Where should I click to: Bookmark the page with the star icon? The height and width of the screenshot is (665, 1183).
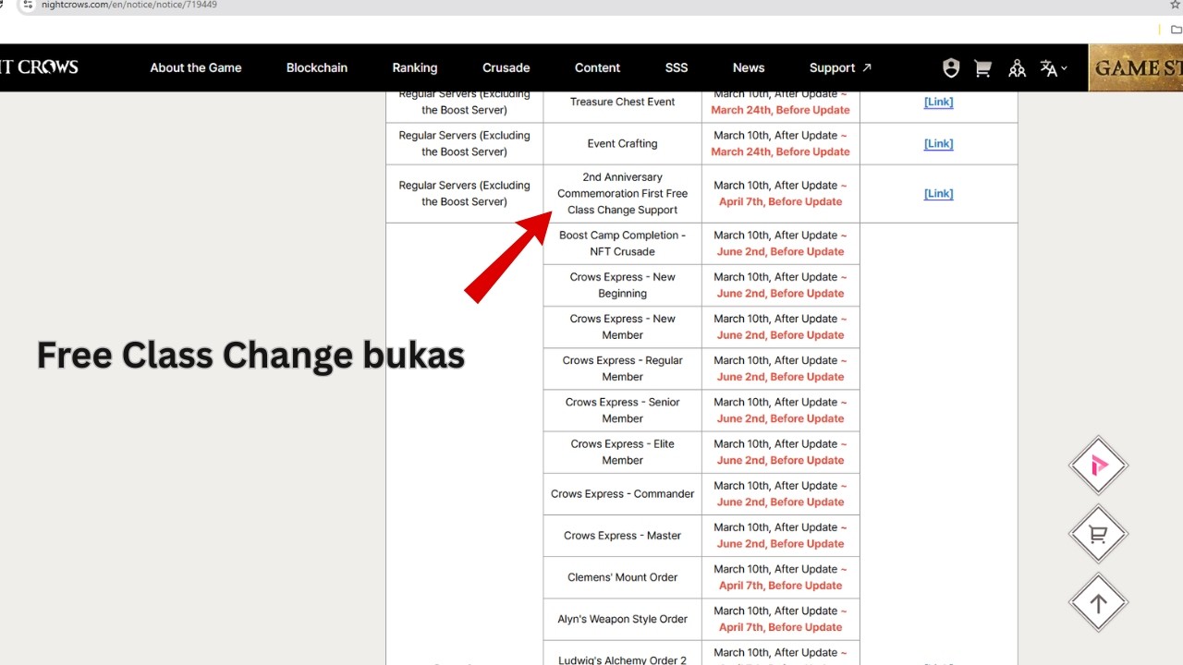pos(1175,6)
